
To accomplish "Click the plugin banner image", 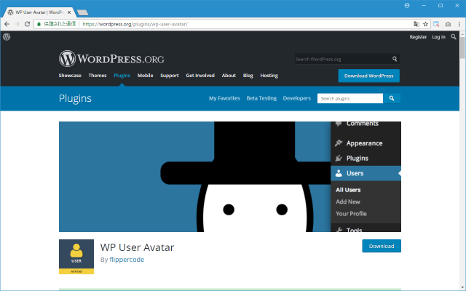I will pos(230,177).
